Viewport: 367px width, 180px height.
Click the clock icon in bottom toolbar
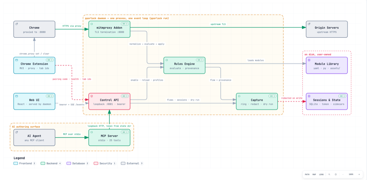336,174
